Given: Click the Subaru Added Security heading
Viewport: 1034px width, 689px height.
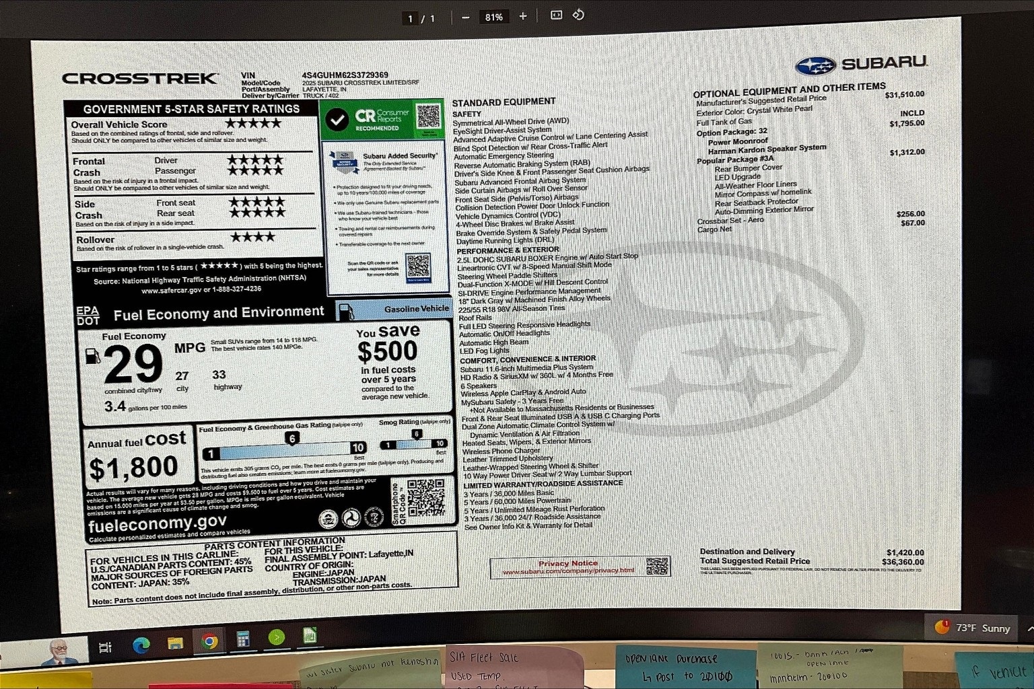Looking at the screenshot, I should tap(400, 155).
